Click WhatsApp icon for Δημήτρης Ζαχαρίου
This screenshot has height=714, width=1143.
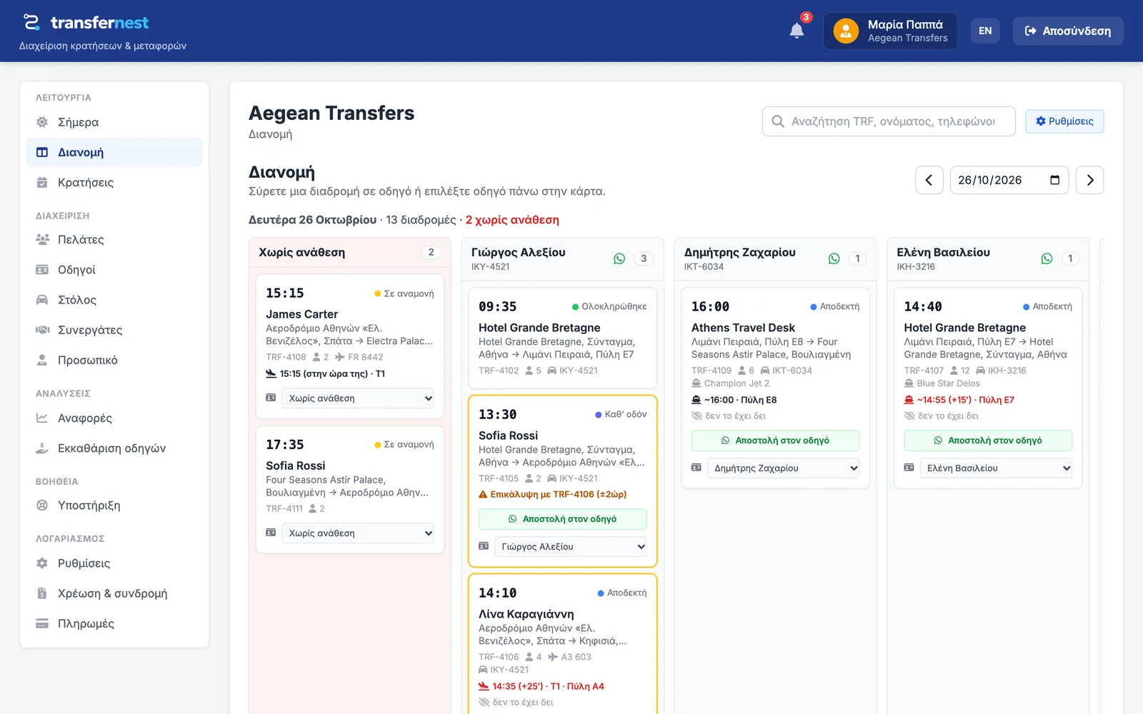coord(834,258)
